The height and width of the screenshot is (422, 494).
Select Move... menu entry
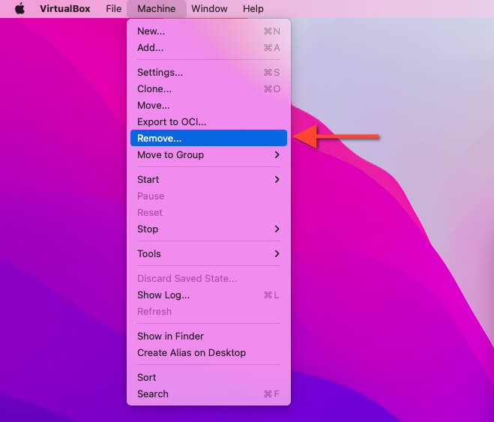(x=208, y=105)
